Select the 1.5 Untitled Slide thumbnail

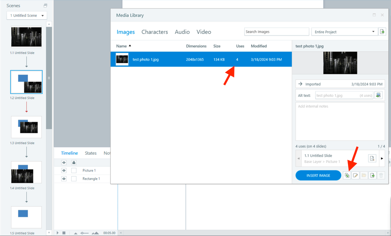coord(27,217)
